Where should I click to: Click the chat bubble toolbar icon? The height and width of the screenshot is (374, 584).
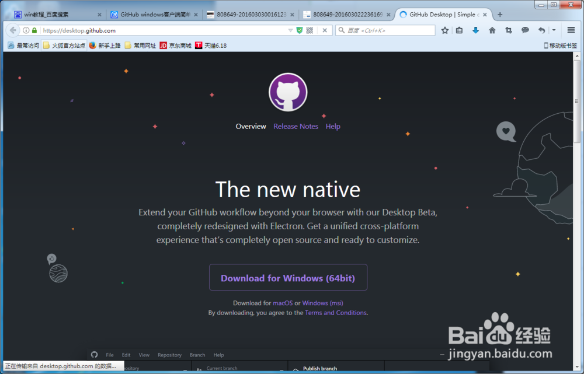(525, 30)
